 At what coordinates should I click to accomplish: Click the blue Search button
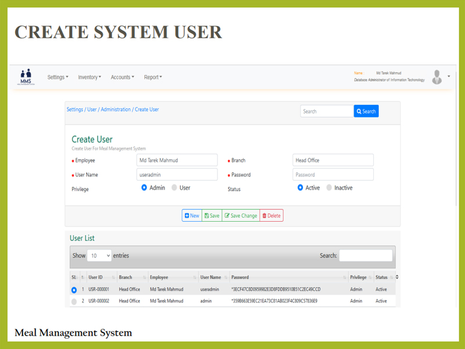366,111
